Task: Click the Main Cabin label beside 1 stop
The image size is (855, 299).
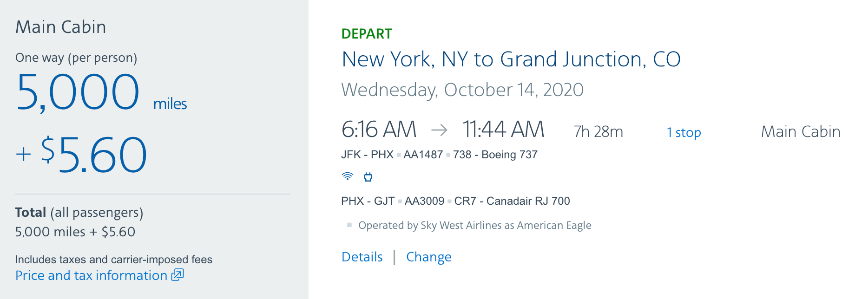Action: [x=800, y=132]
